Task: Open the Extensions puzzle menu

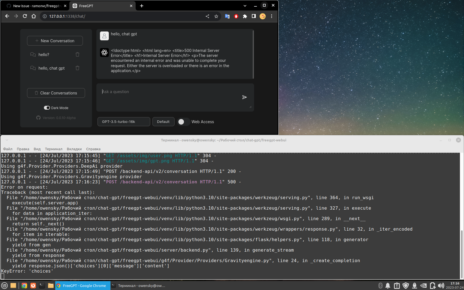Action: point(245,16)
